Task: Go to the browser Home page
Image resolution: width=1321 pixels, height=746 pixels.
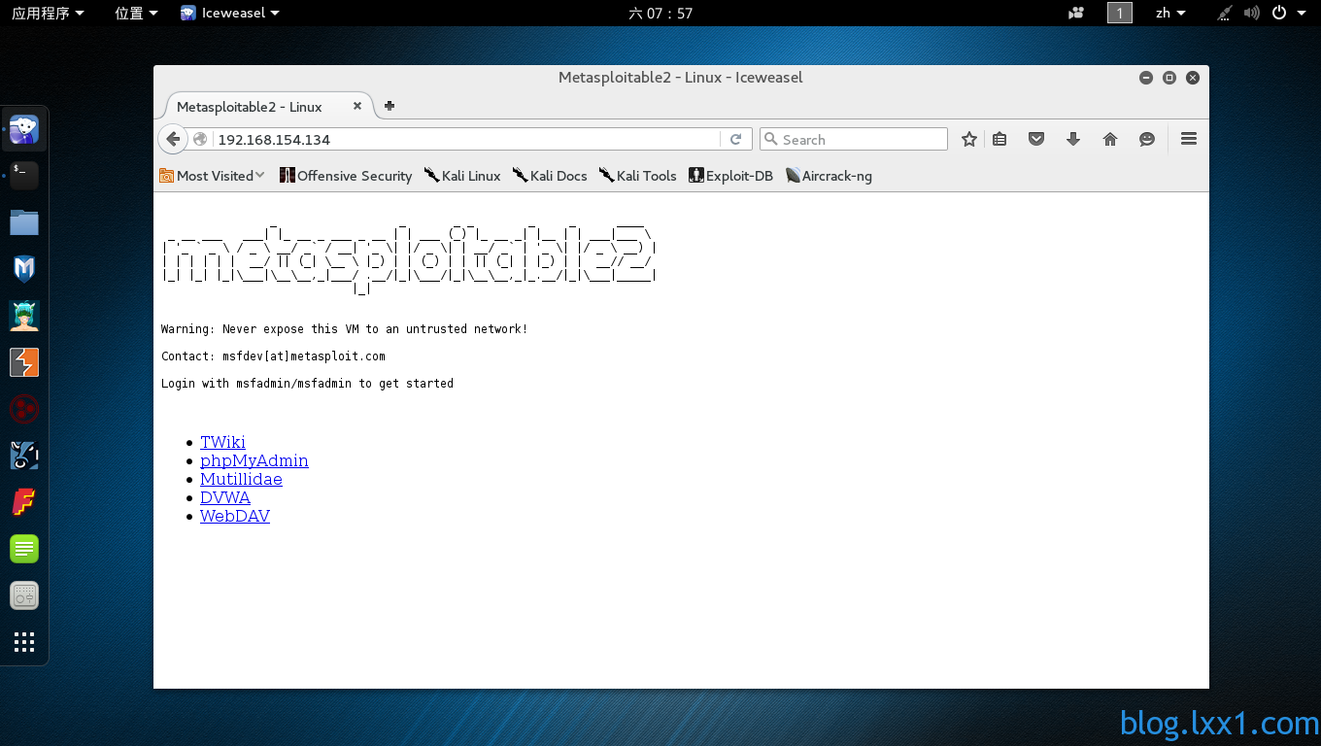Action: 1110,139
